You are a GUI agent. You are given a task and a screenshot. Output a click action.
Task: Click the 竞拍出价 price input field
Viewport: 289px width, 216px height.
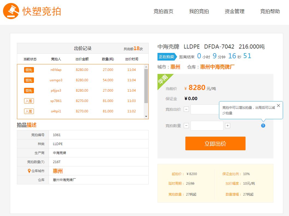pyautogui.click(x=205, y=109)
